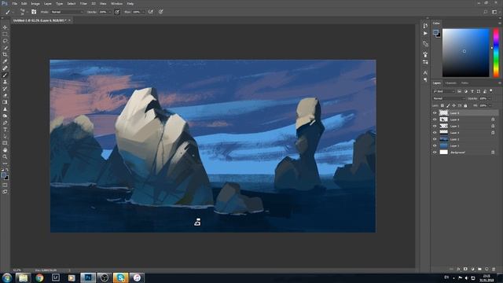Click the foreground color swatch in toolbar
503x283 pixels.
click(3, 175)
